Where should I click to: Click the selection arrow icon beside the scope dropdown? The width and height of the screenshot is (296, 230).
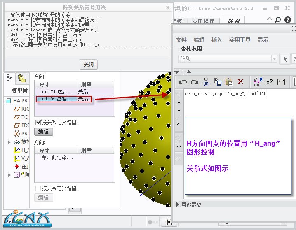[x=285, y=59]
